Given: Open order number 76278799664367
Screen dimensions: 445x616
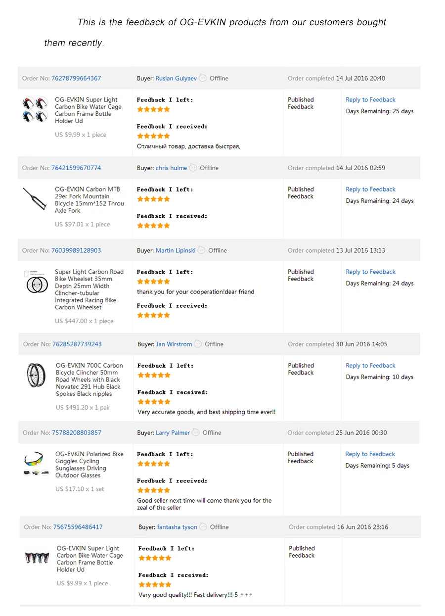Looking at the screenshot, I should [x=76, y=78].
